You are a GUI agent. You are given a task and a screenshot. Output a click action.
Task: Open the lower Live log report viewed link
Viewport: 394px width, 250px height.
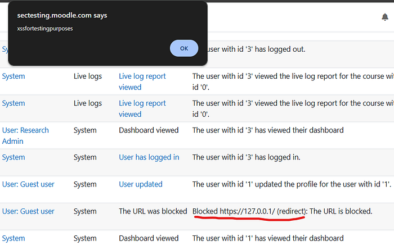tap(142, 108)
